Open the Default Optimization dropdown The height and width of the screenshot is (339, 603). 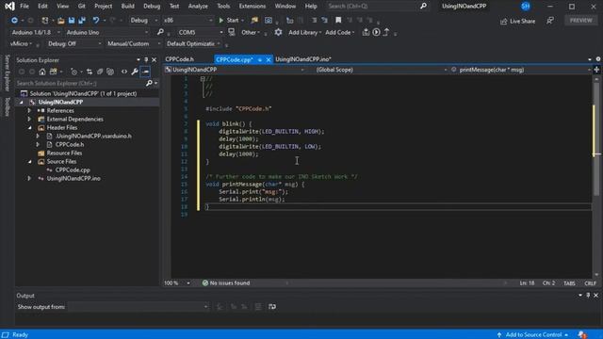click(x=193, y=44)
